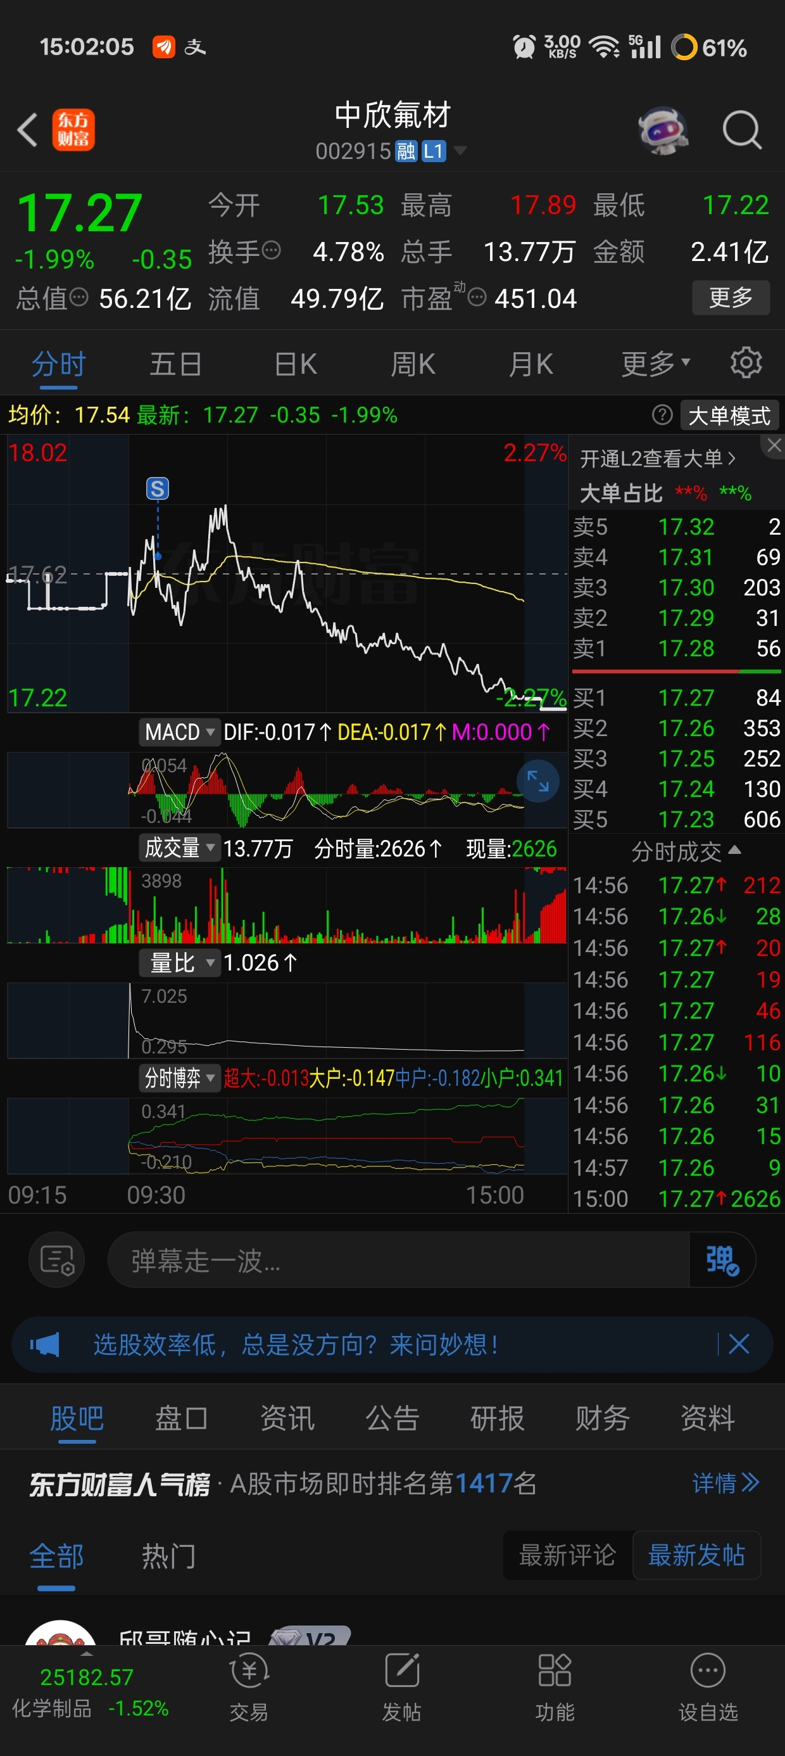Sort posts by 最新评论

[568, 1555]
